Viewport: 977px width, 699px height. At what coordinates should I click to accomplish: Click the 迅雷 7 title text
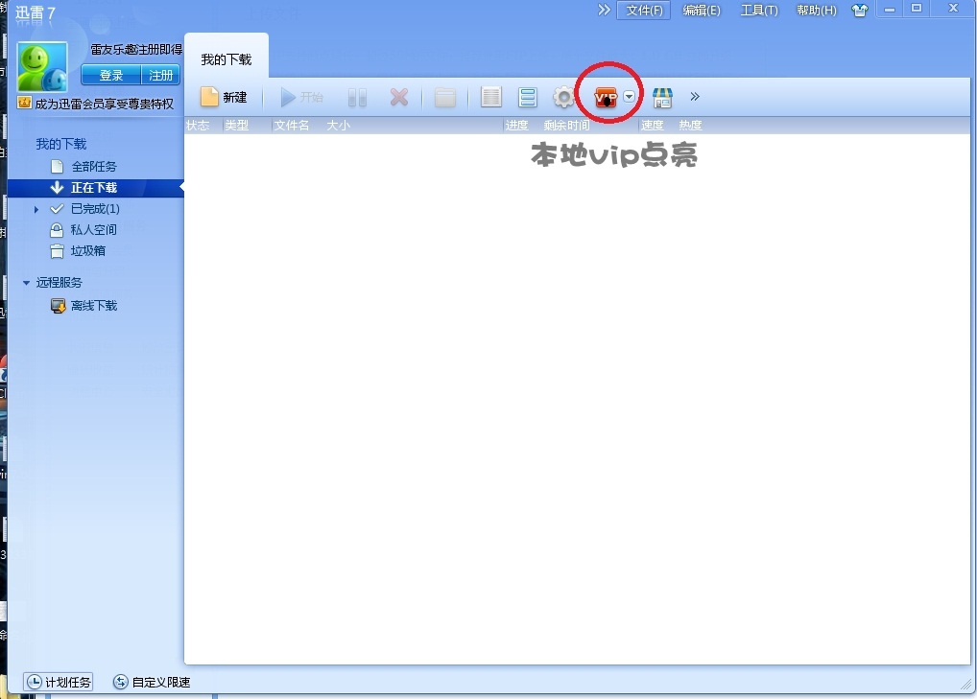36,12
